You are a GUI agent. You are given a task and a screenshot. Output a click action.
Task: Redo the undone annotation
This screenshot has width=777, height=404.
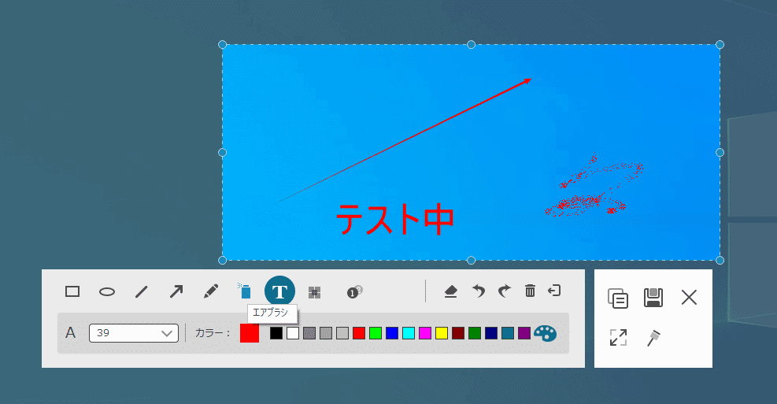tap(504, 291)
